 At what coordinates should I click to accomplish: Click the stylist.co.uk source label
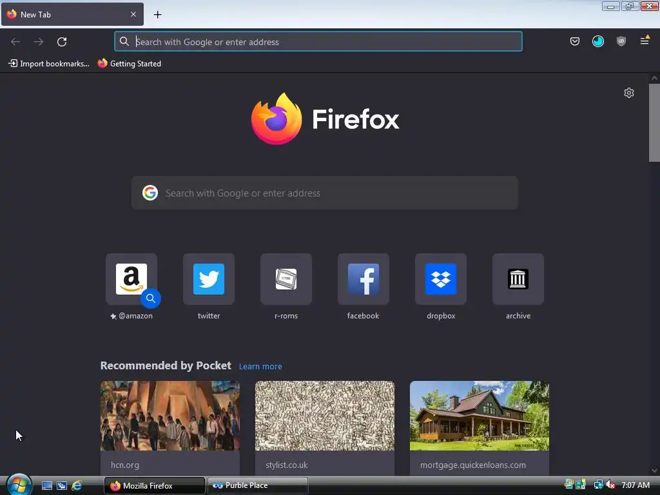(x=287, y=465)
